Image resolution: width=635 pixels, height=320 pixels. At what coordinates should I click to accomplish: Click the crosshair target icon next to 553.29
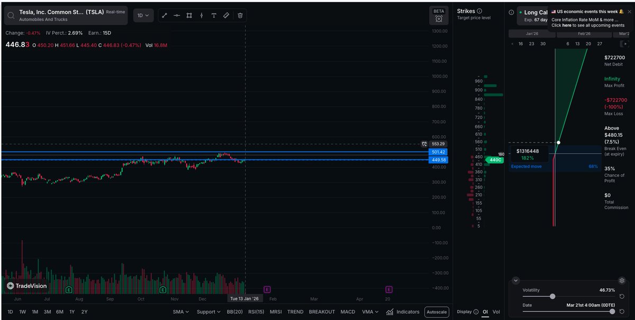click(x=424, y=144)
